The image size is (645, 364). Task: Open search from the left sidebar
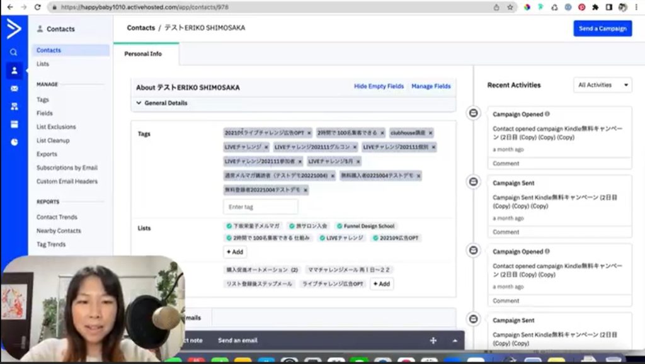(14, 52)
